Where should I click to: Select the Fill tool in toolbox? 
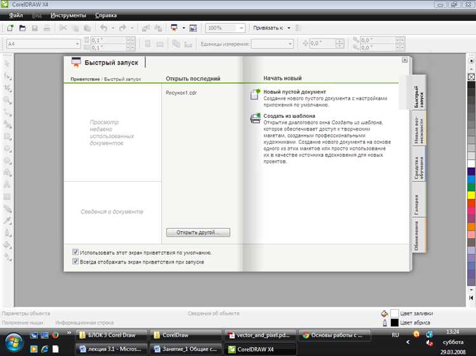(7, 245)
